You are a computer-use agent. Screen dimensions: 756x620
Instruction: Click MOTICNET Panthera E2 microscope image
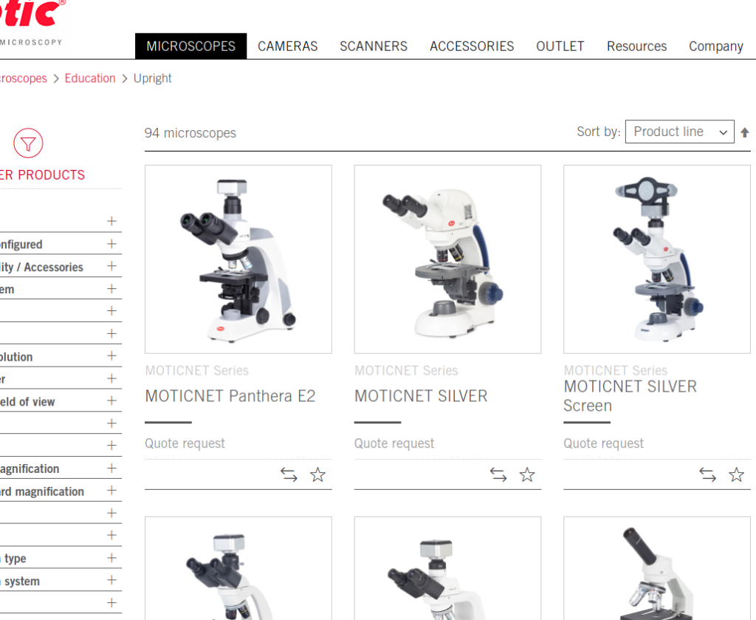(x=238, y=259)
